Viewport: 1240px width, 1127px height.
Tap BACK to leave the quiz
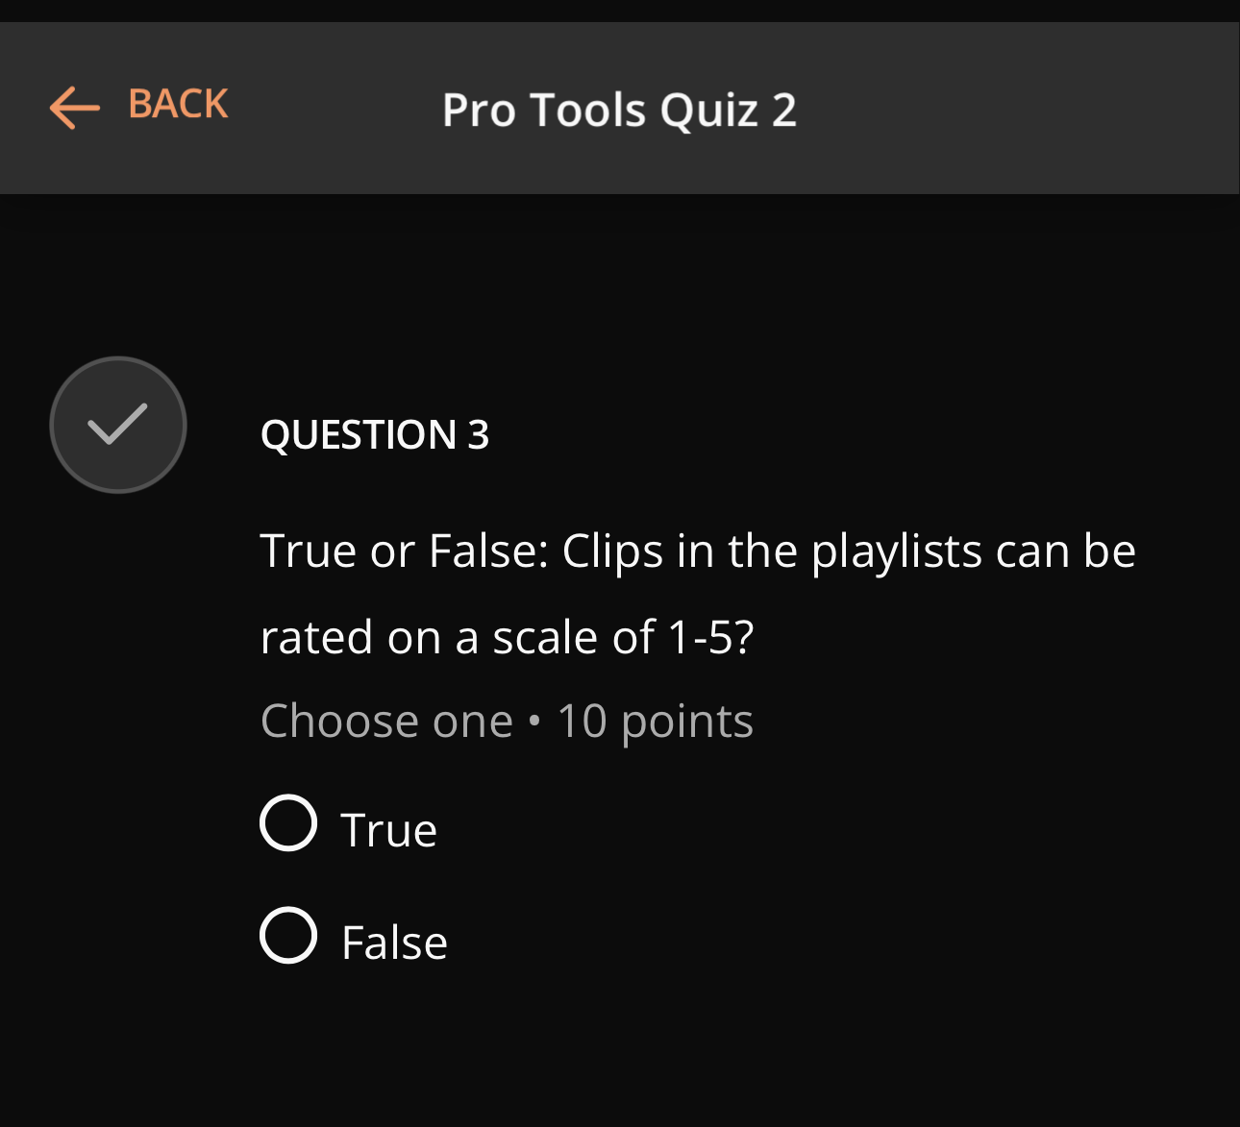176,103
